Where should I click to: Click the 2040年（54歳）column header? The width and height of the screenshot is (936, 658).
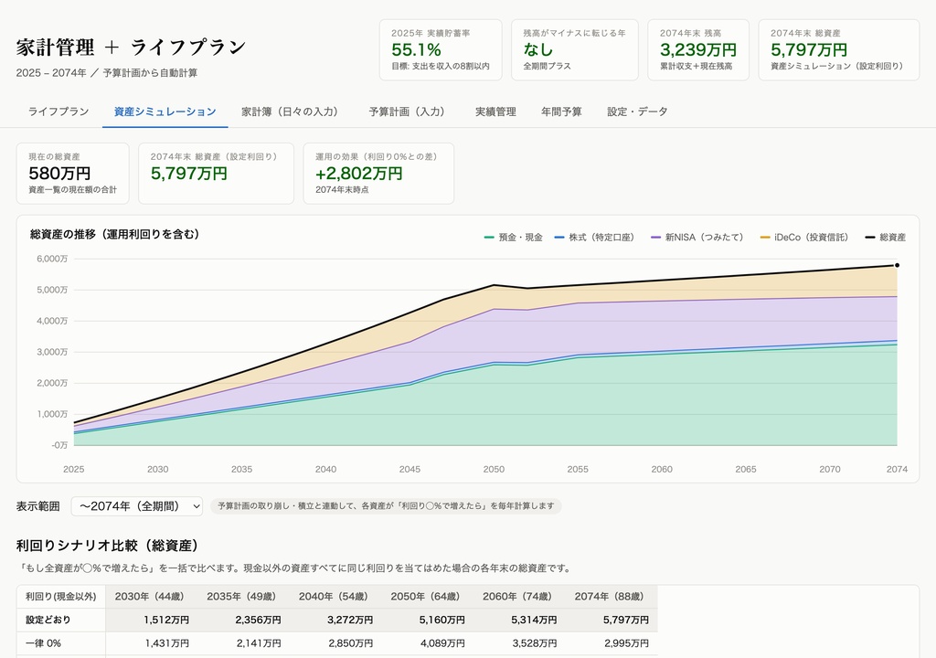(x=335, y=597)
